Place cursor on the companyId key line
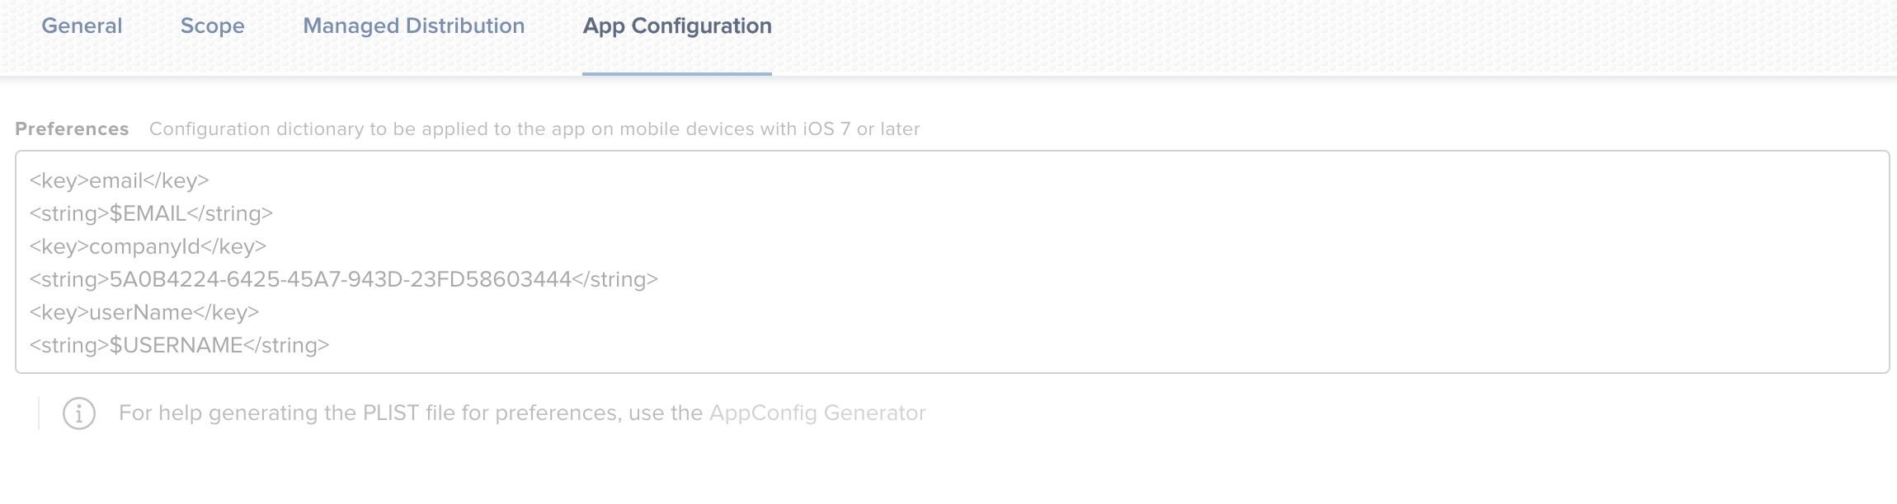 click(x=148, y=246)
